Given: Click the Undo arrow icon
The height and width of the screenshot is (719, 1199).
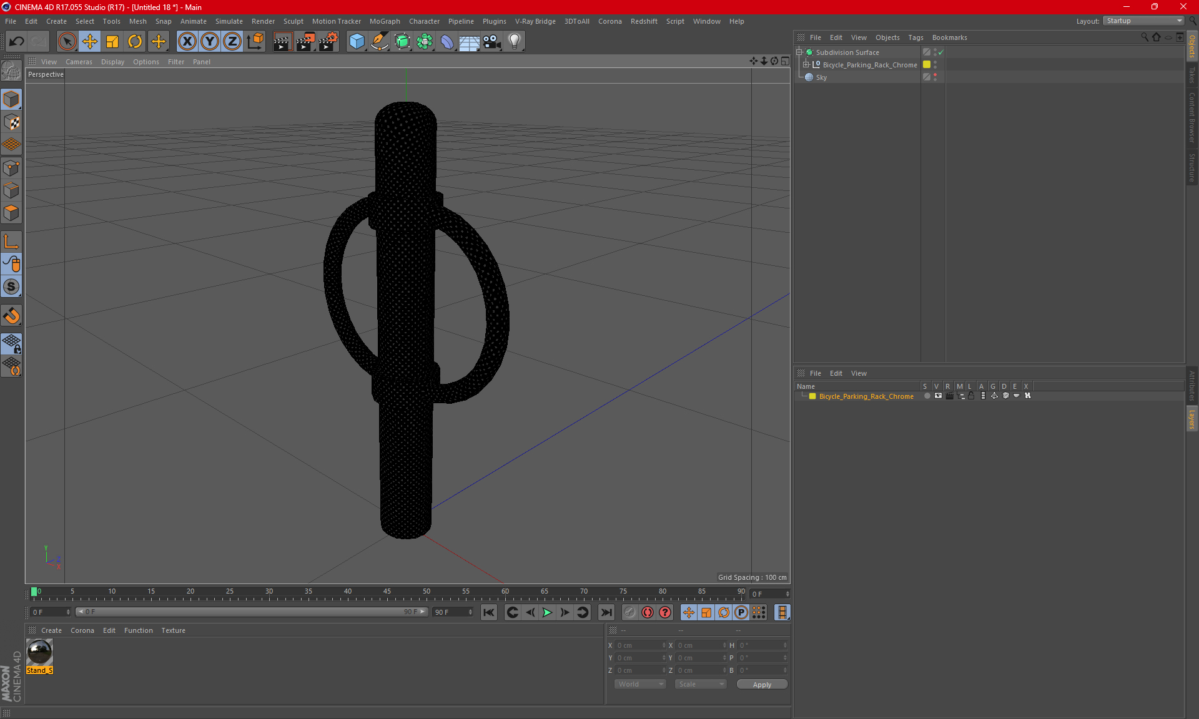Looking at the screenshot, I should 16,42.
